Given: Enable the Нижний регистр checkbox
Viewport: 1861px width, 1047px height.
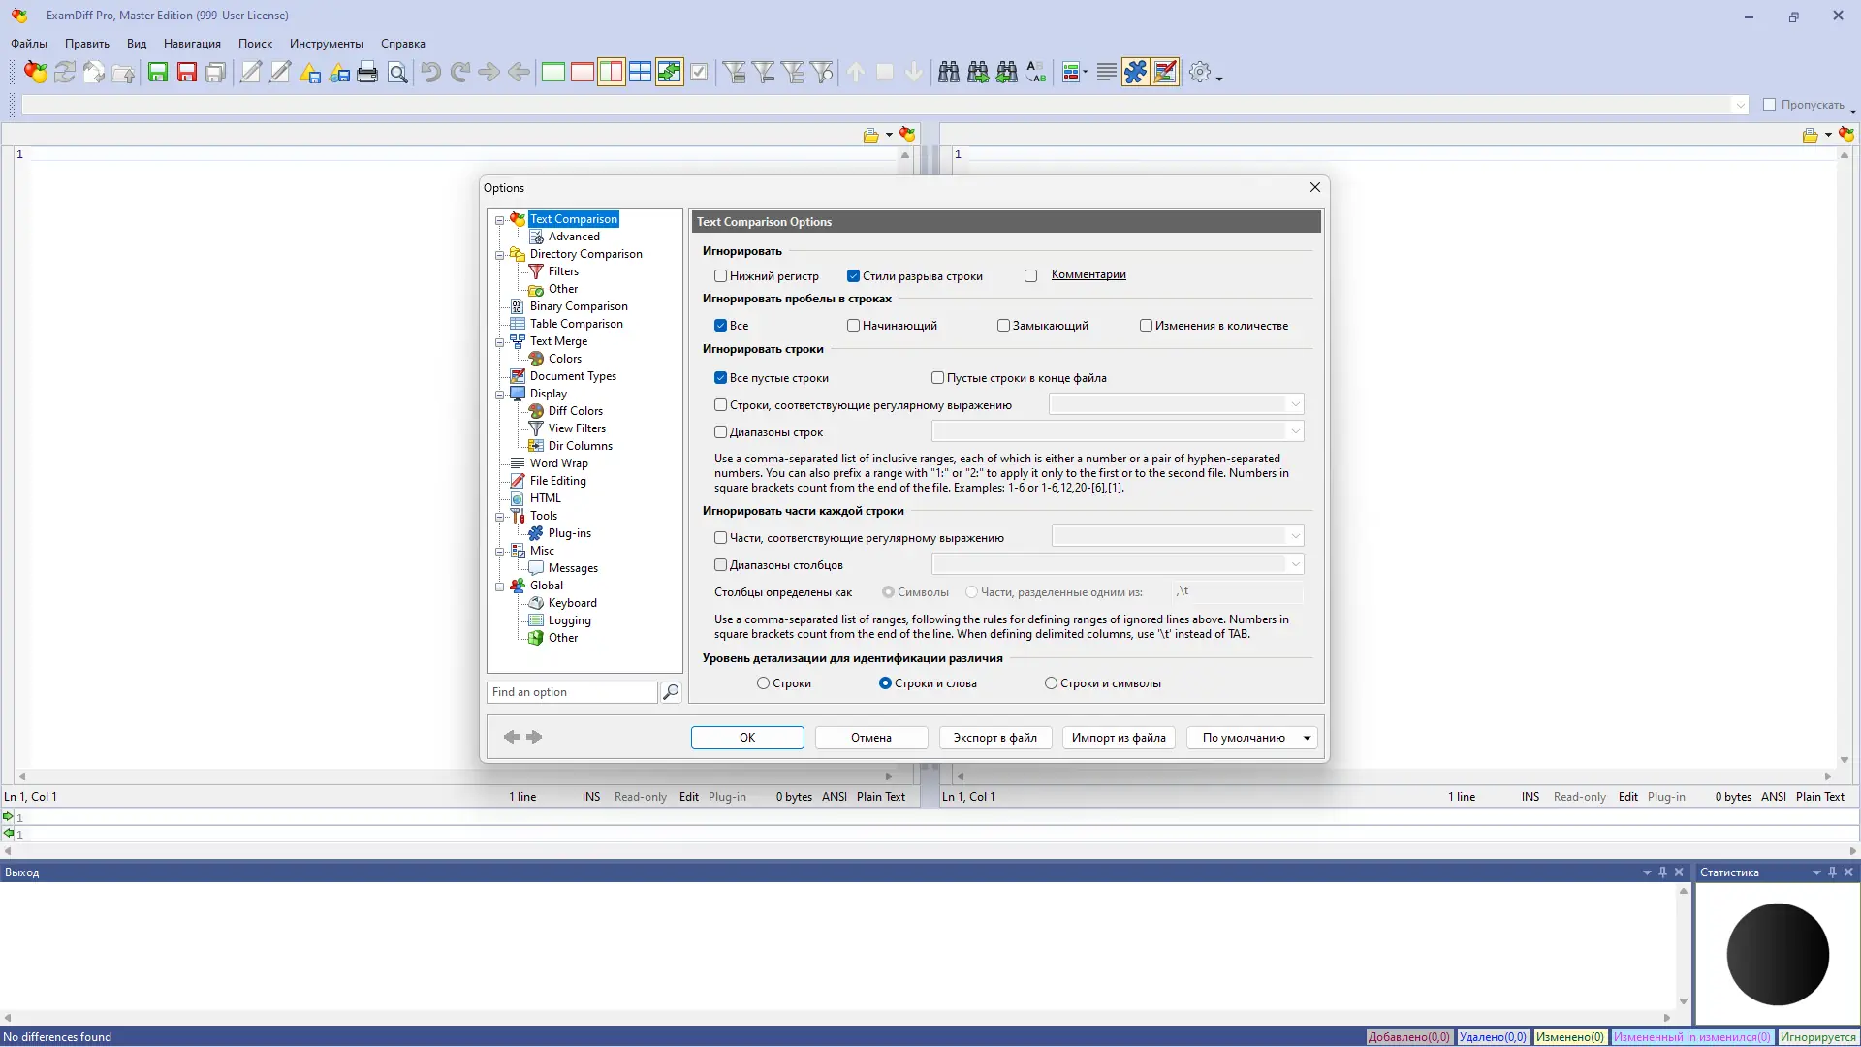Looking at the screenshot, I should coord(721,276).
